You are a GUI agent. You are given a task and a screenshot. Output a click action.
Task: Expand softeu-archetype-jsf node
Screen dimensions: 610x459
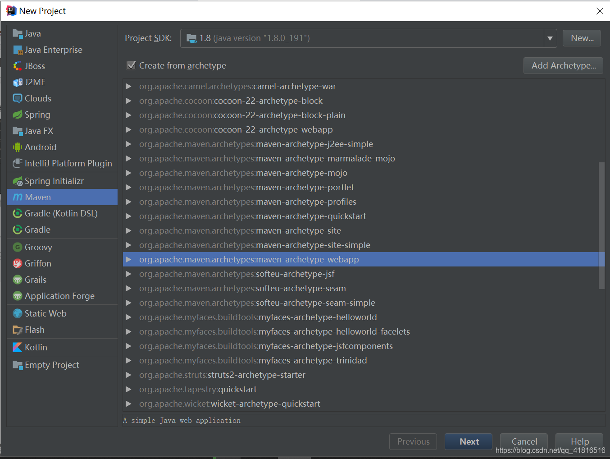click(x=128, y=274)
